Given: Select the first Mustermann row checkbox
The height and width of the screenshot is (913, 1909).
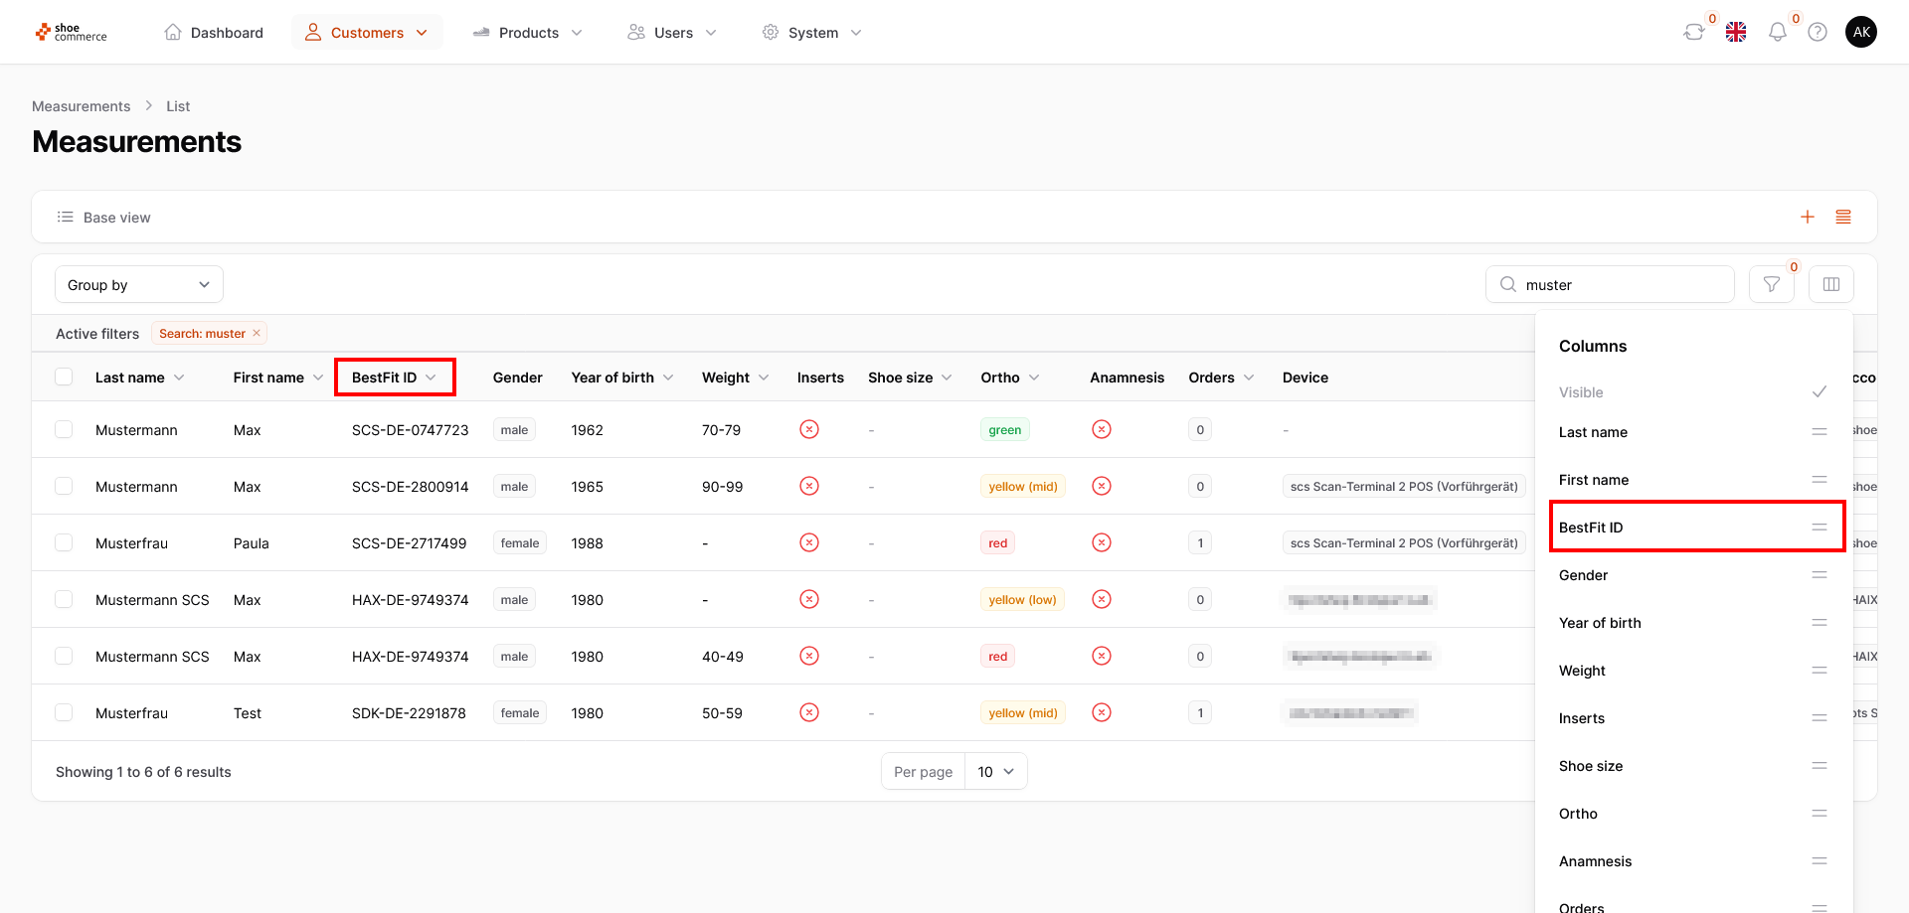Looking at the screenshot, I should pyautogui.click(x=64, y=430).
